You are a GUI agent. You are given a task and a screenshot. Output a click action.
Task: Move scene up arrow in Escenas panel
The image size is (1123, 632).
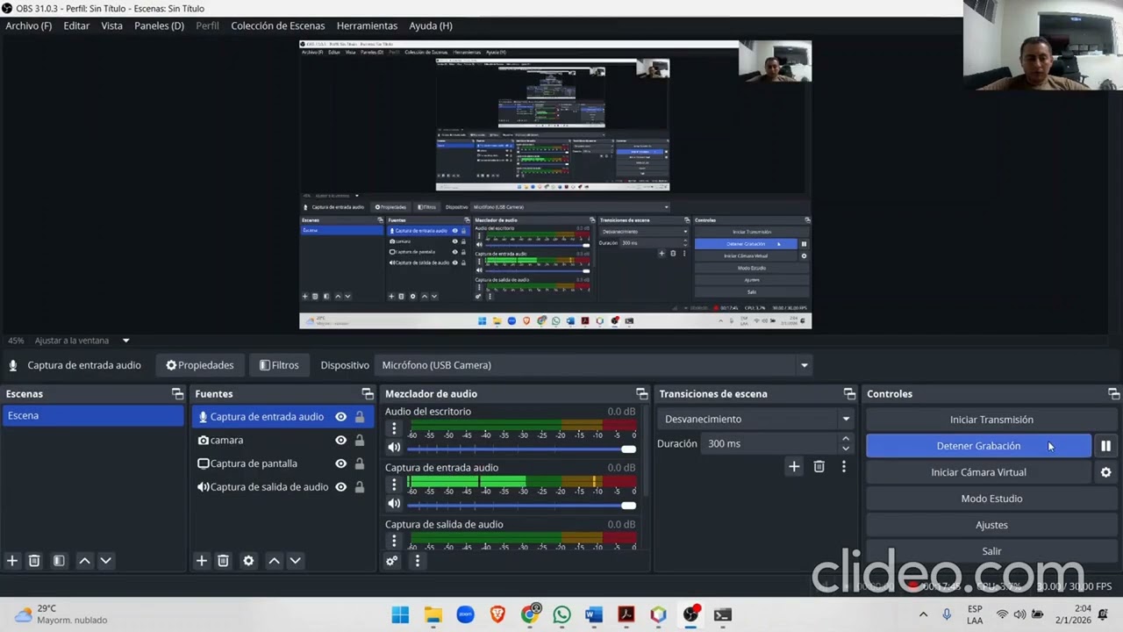click(x=84, y=561)
